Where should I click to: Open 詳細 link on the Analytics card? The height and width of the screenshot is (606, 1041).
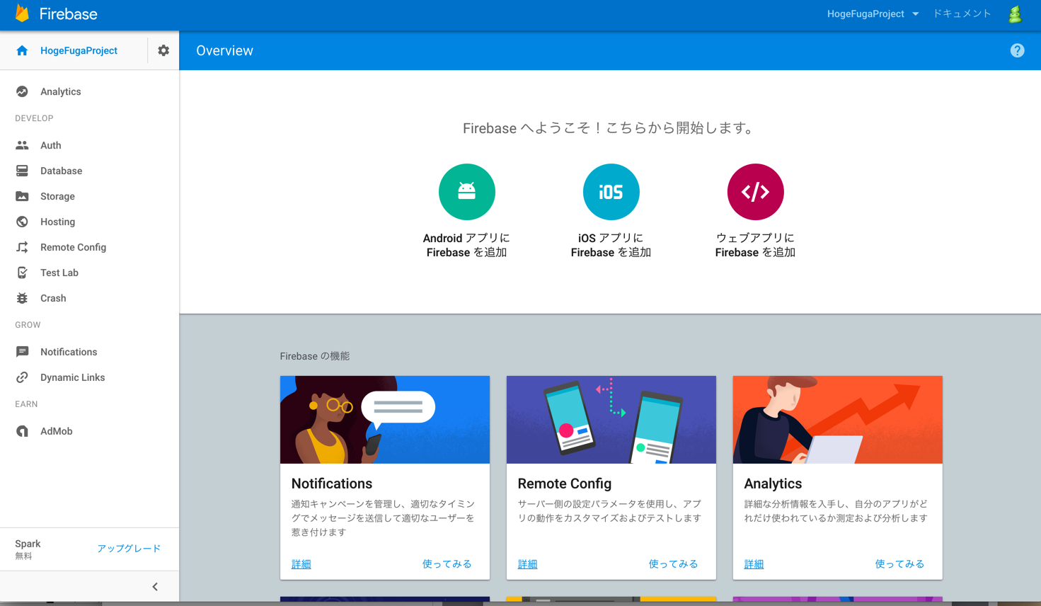754,564
